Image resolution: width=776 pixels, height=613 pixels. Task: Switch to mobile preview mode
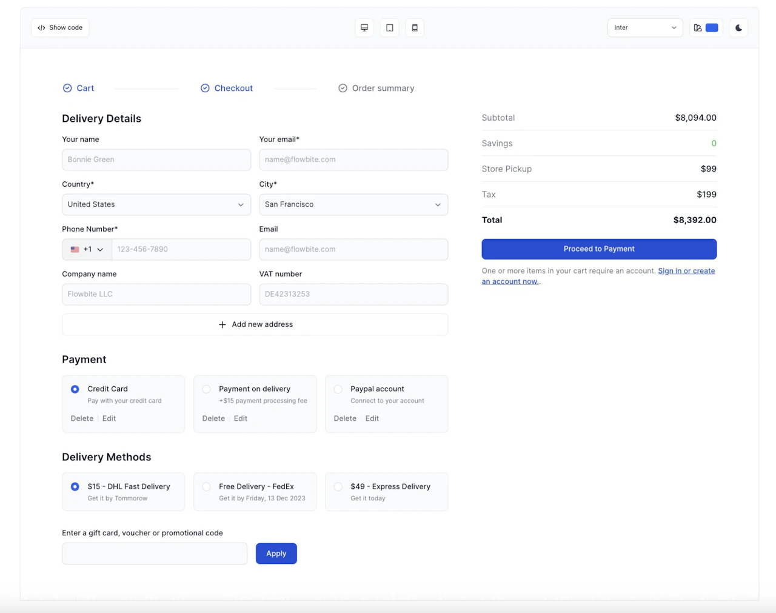(x=415, y=27)
